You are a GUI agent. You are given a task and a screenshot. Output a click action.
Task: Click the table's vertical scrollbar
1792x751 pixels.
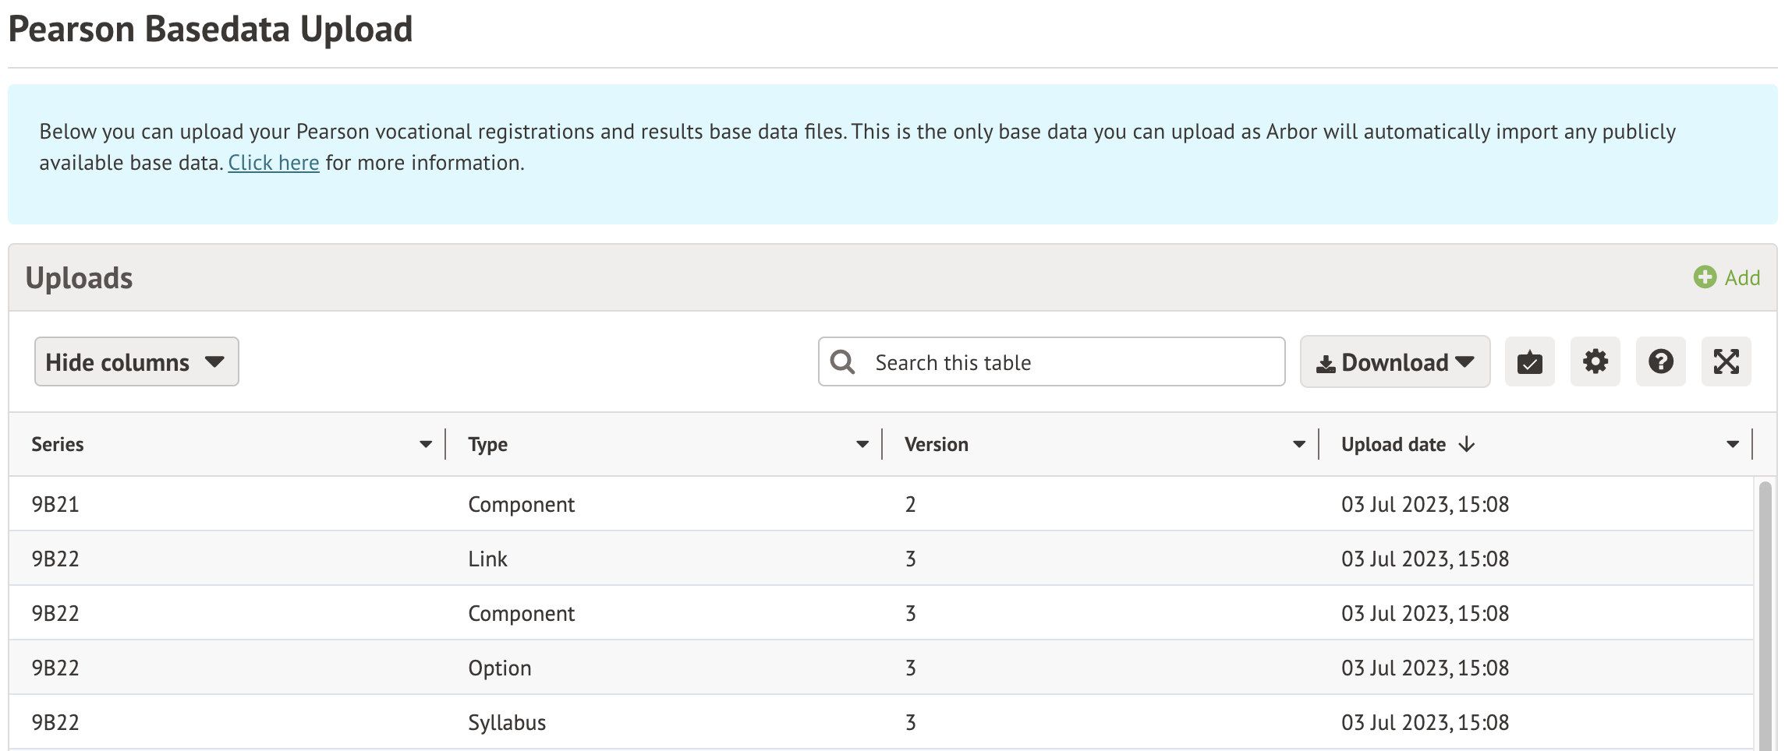pyautogui.click(x=1765, y=615)
